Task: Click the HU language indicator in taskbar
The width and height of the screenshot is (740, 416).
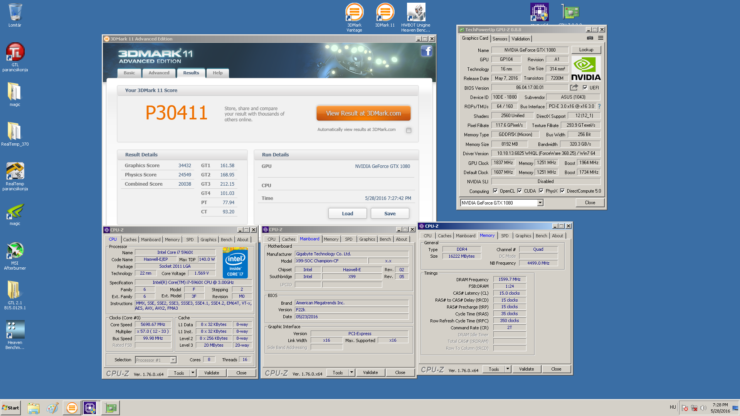Action: pos(673,407)
